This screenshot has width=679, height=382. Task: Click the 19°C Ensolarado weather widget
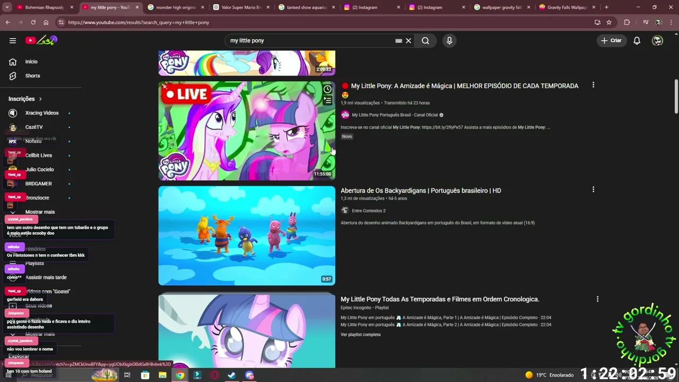pos(550,375)
